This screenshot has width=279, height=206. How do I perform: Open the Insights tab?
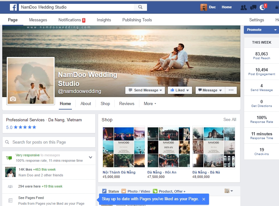104,20
